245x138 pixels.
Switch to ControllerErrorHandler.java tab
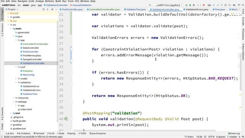[104, 9]
